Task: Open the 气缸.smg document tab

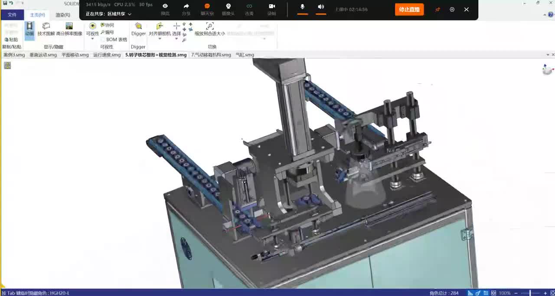Action: pos(245,55)
